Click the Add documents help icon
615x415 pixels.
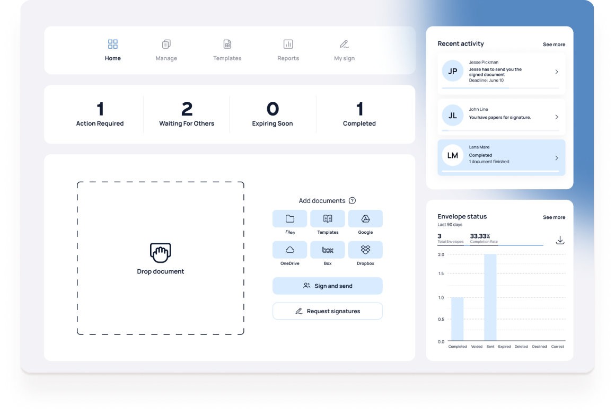[352, 201]
